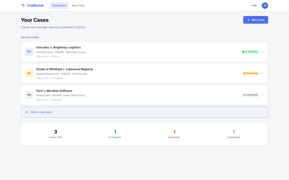Click the plus icon beside Start a new case
The image size is (289, 180).
(27, 112)
